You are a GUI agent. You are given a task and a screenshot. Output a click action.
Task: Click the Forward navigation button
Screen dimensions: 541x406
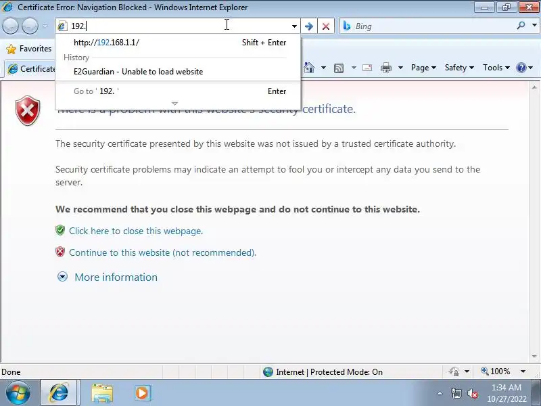[30, 26]
